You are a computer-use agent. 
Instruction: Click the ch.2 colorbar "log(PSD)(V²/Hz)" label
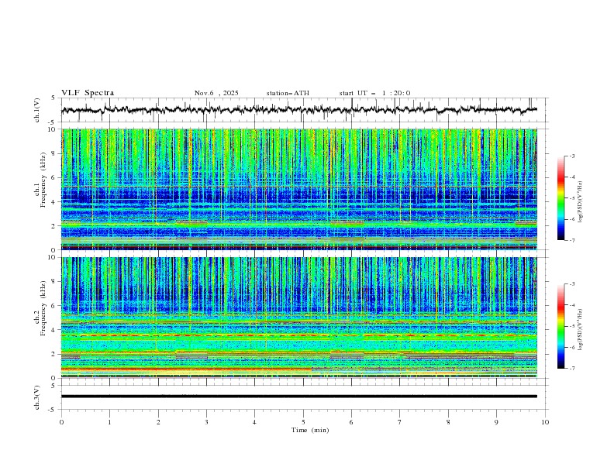580,330
